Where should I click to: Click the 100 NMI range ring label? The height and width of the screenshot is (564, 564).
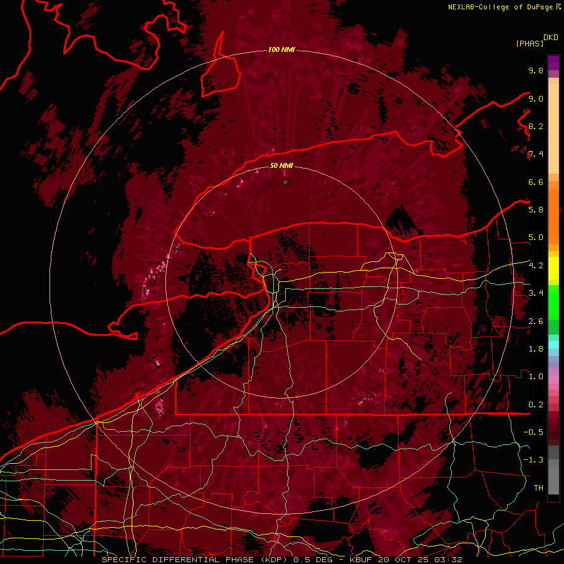click(x=281, y=50)
